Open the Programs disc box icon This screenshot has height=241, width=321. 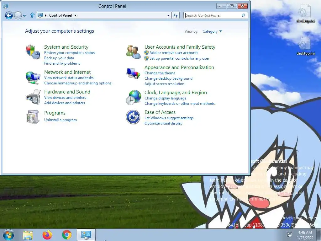tap(33, 117)
